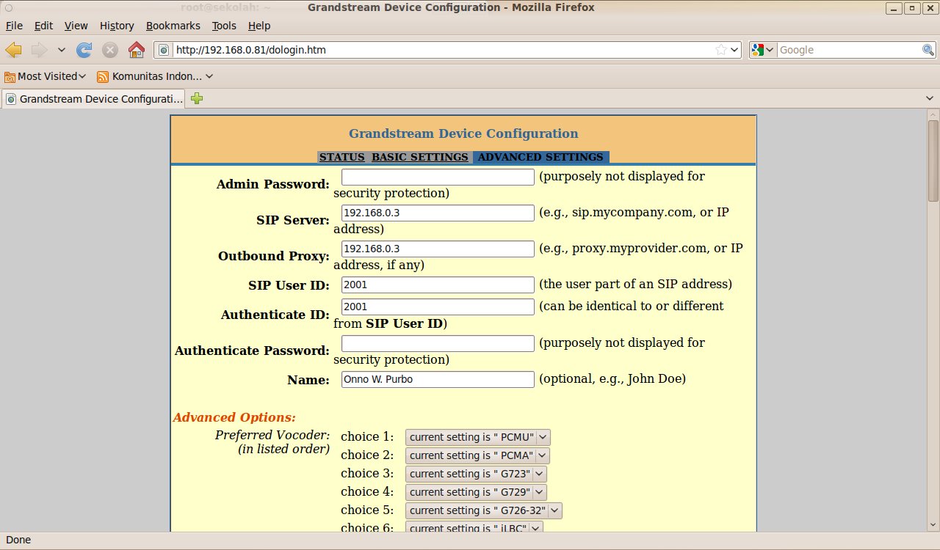Click the Google search magnifier icon
The image size is (940, 550).
point(928,50)
